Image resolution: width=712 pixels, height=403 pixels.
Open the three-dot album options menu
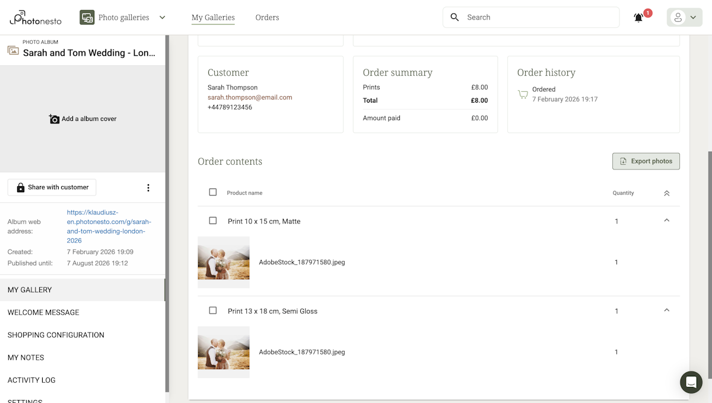[x=148, y=187]
